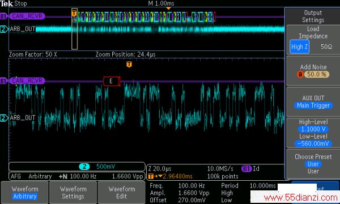The width and height of the screenshot is (340, 204).
Task: Click the orange trigger position arrow at top
Action: [168, 8]
